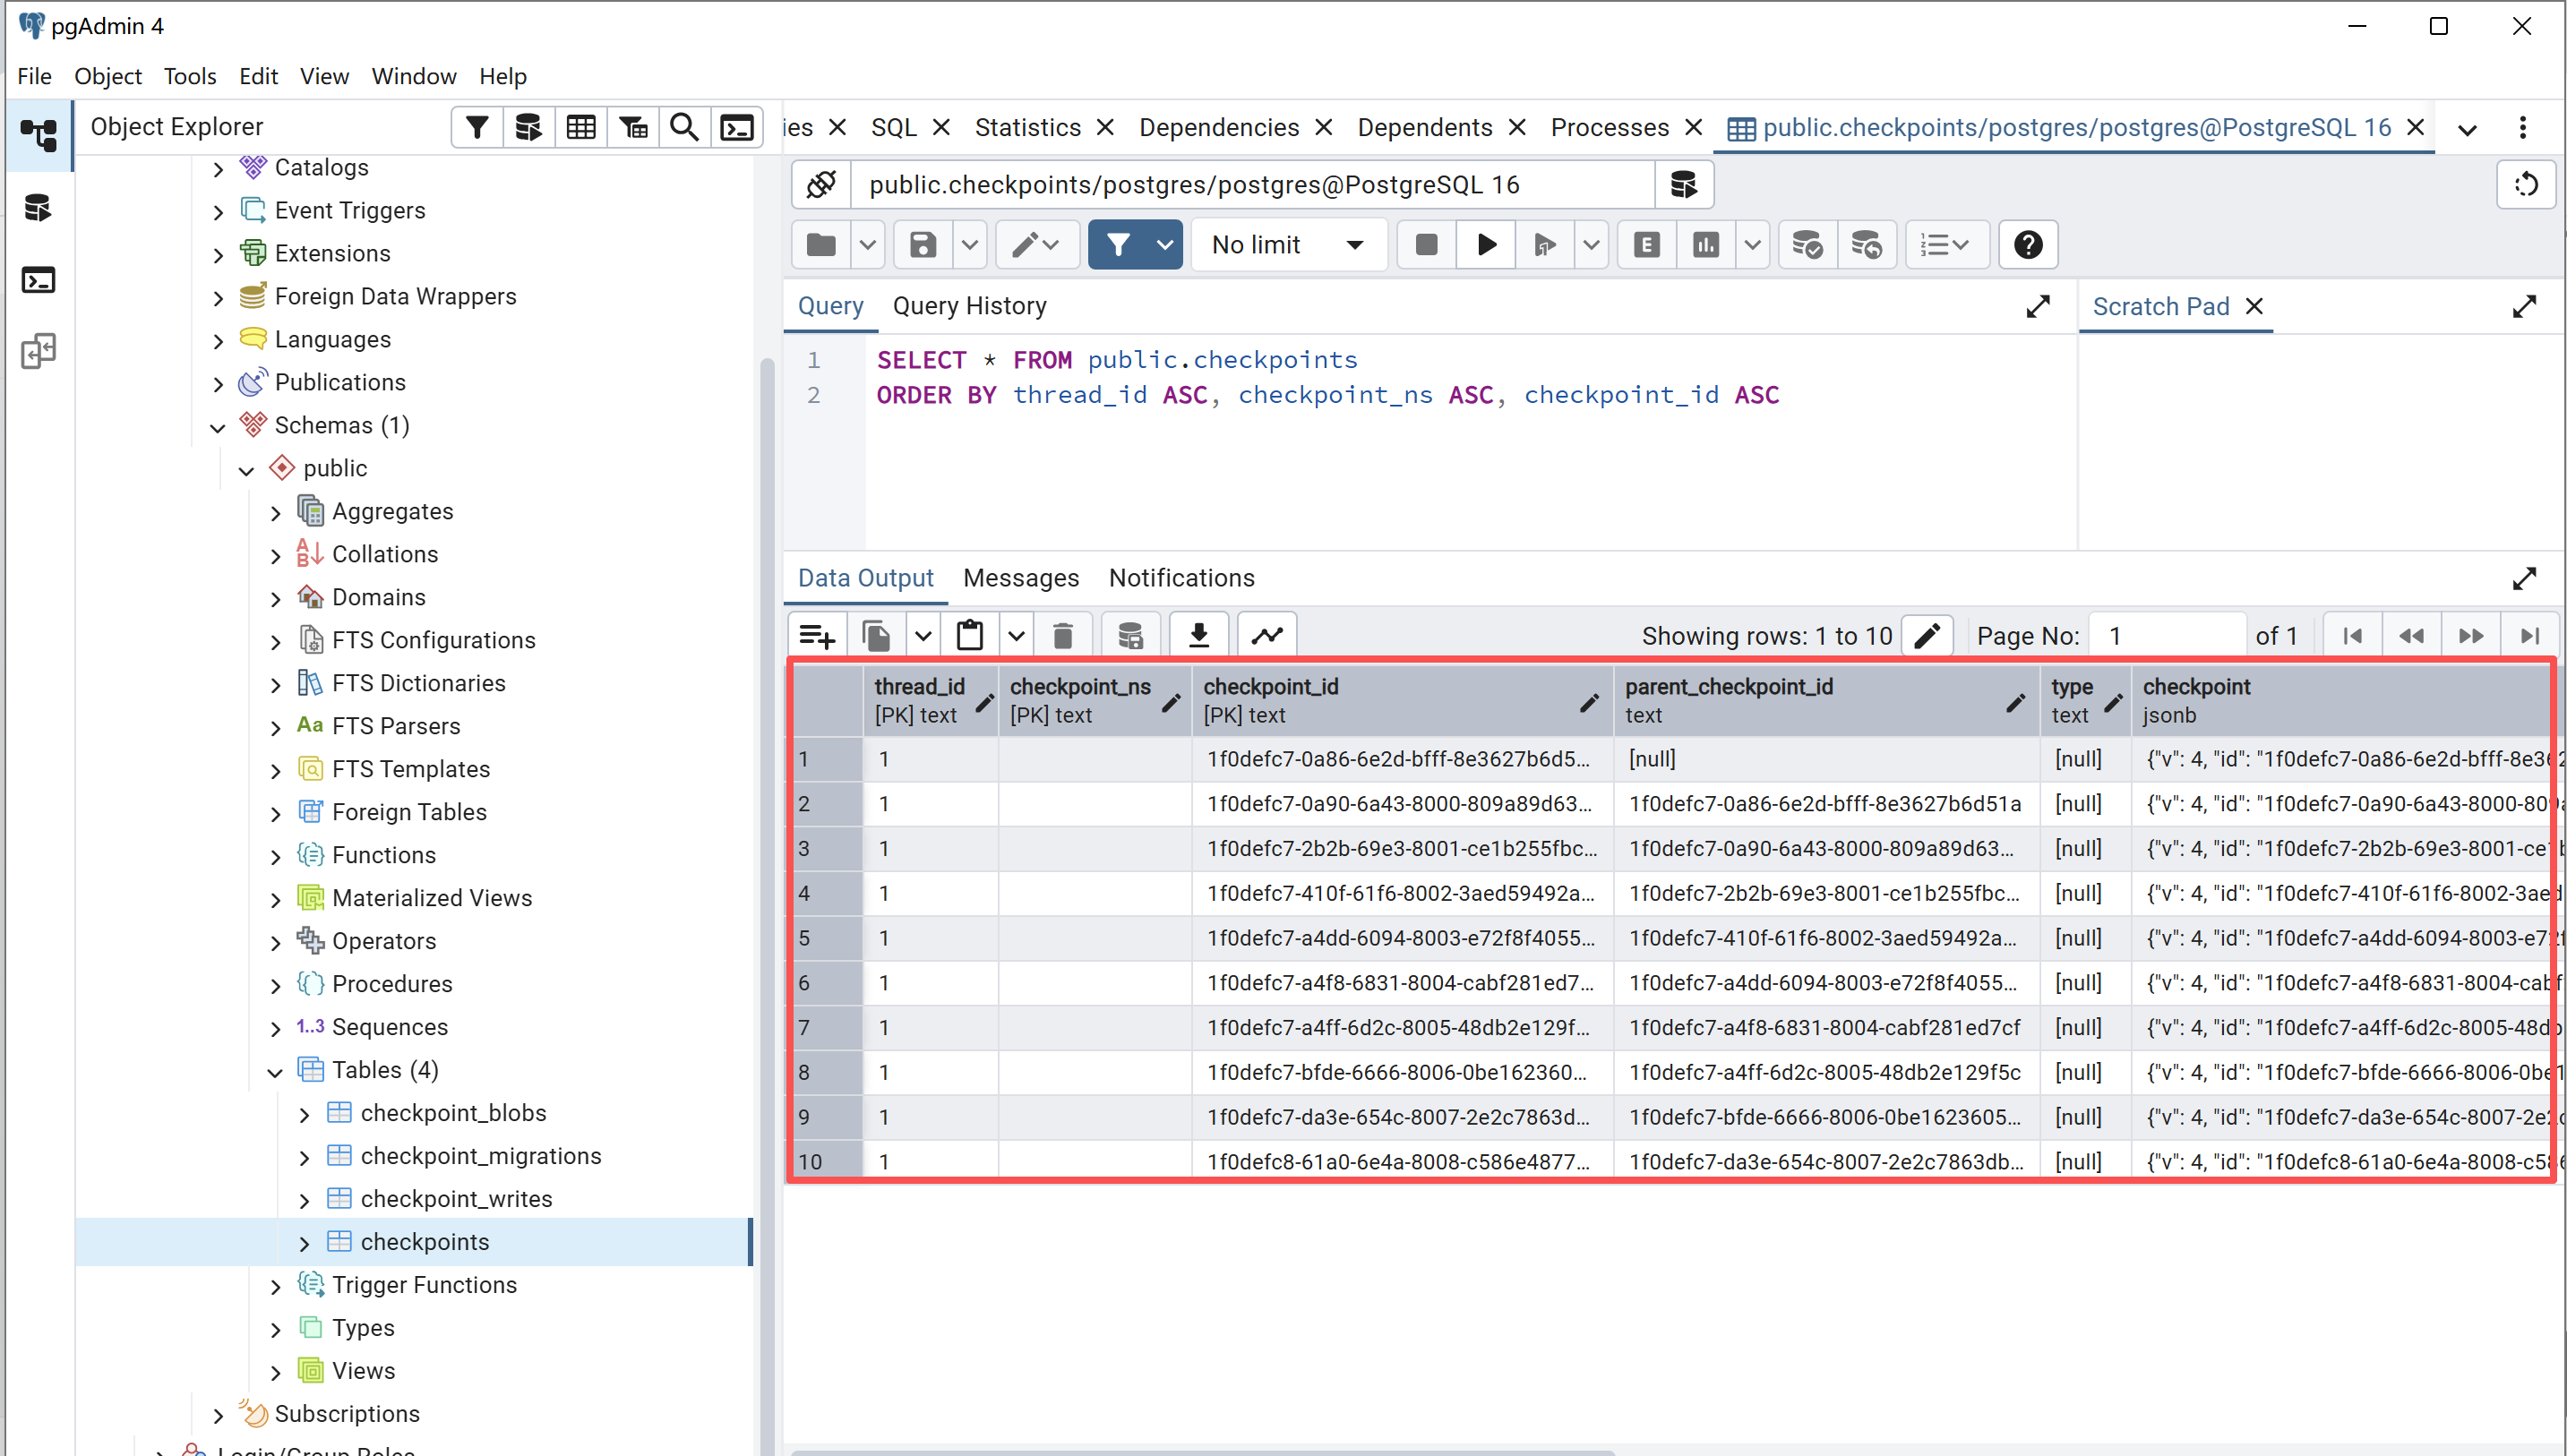Open the No limit rows dropdown
The width and height of the screenshot is (2567, 1456).
click(x=1287, y=245)
